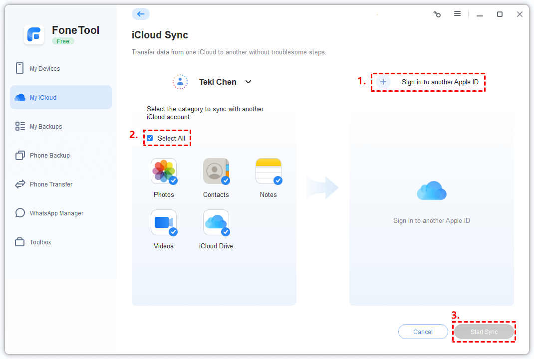Expand the Teki Chen account dropdown
This screenshot has width=534, height=359.
pyautogui.click(x=248, y=82)
